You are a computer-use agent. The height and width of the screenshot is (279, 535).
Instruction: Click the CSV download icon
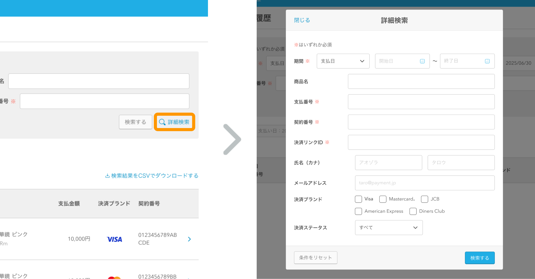pyautogui.click(x=107, y=175)
